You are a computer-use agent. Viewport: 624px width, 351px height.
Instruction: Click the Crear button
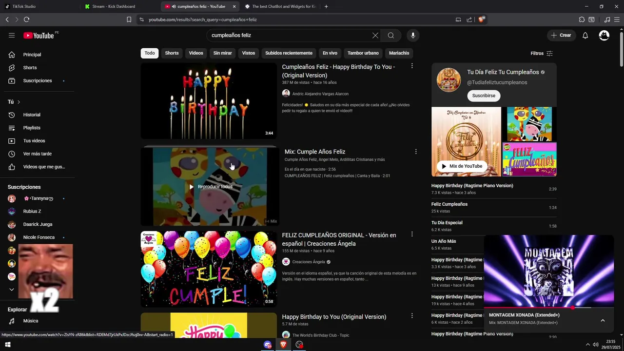tap(562, 35)
